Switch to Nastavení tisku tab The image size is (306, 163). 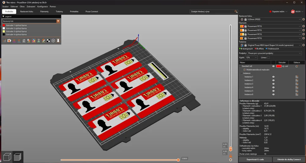27,12
